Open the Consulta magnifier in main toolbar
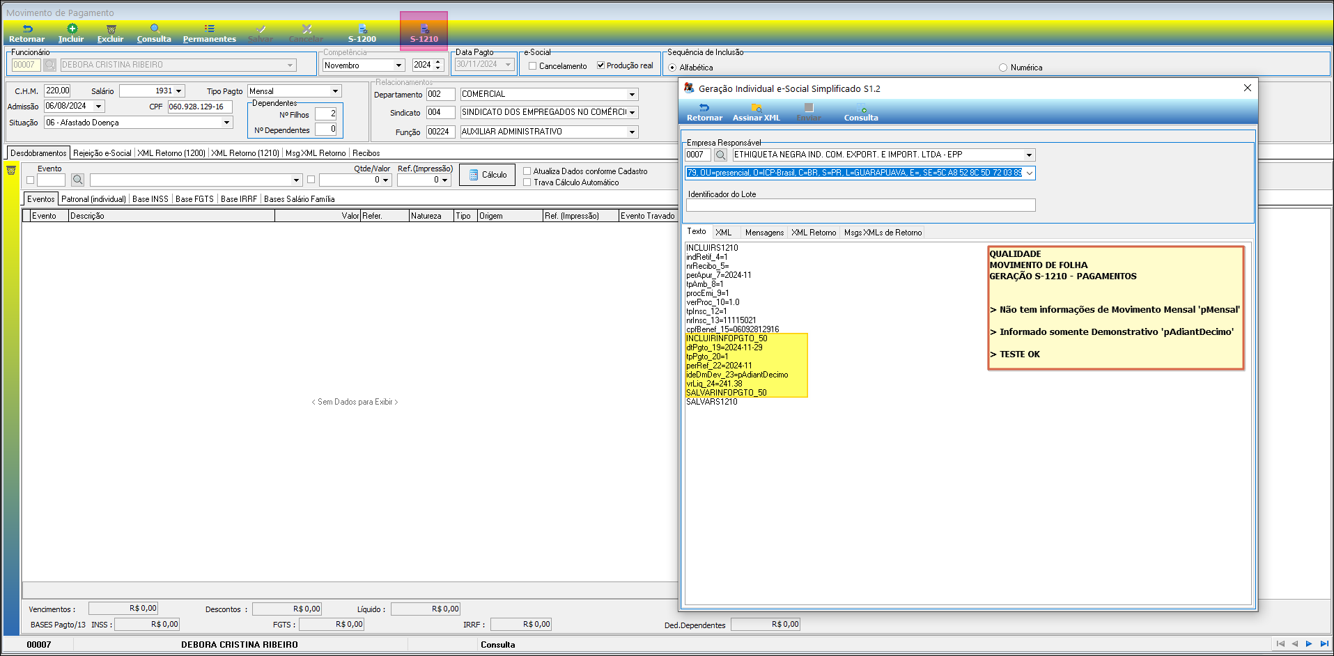The image size is (1334, 656). pos(155,29)
